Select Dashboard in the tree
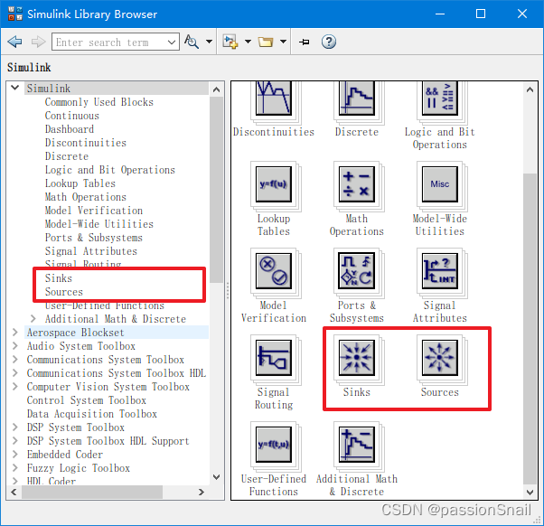 coord(70,129)
